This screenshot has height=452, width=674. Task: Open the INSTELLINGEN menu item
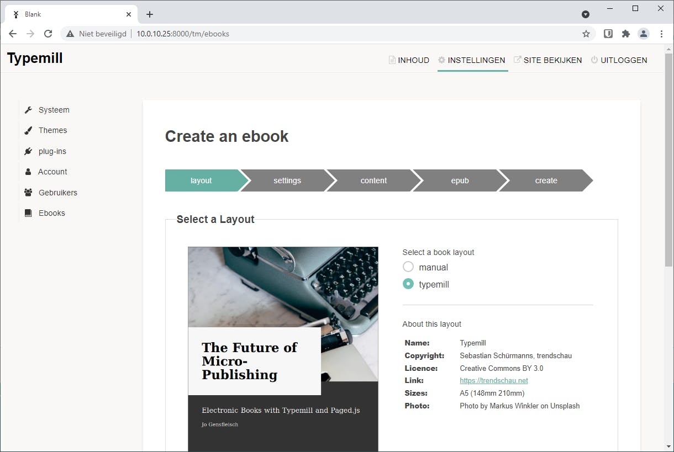pos(472,60)
